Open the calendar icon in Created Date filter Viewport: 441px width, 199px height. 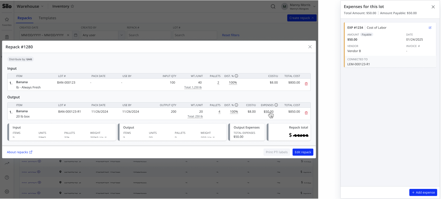76,35
